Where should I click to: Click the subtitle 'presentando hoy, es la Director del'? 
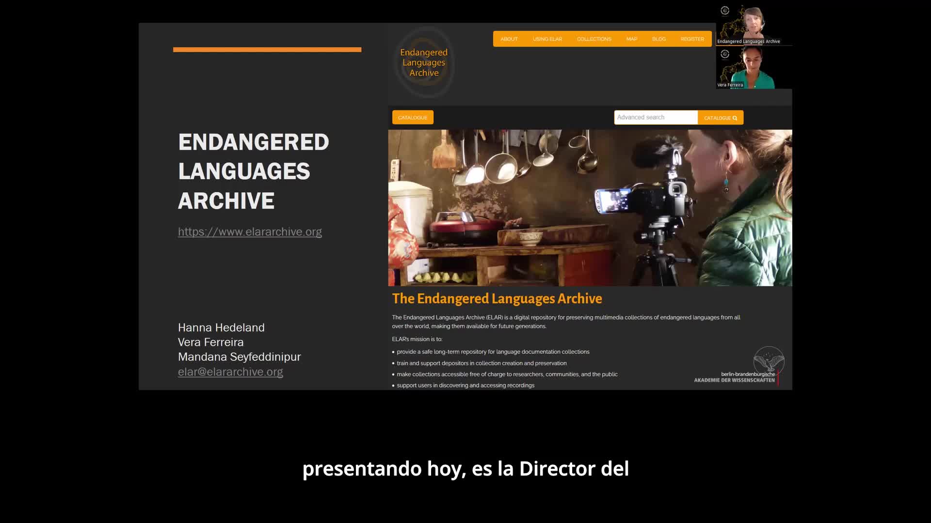(x=465, y=469)
